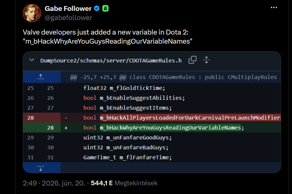The image size is (292, 194).
Task: Open the @gabefollower handle link
Action: (x=68, y=18)
